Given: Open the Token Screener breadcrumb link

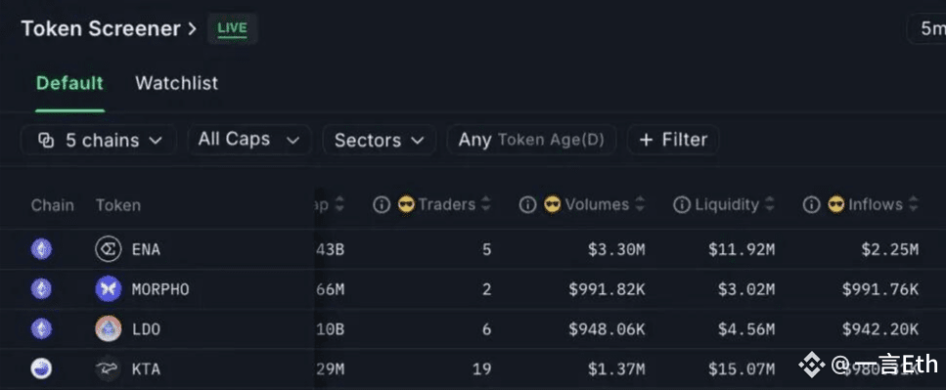Looking at the screenshot, I should coord(102,28).
